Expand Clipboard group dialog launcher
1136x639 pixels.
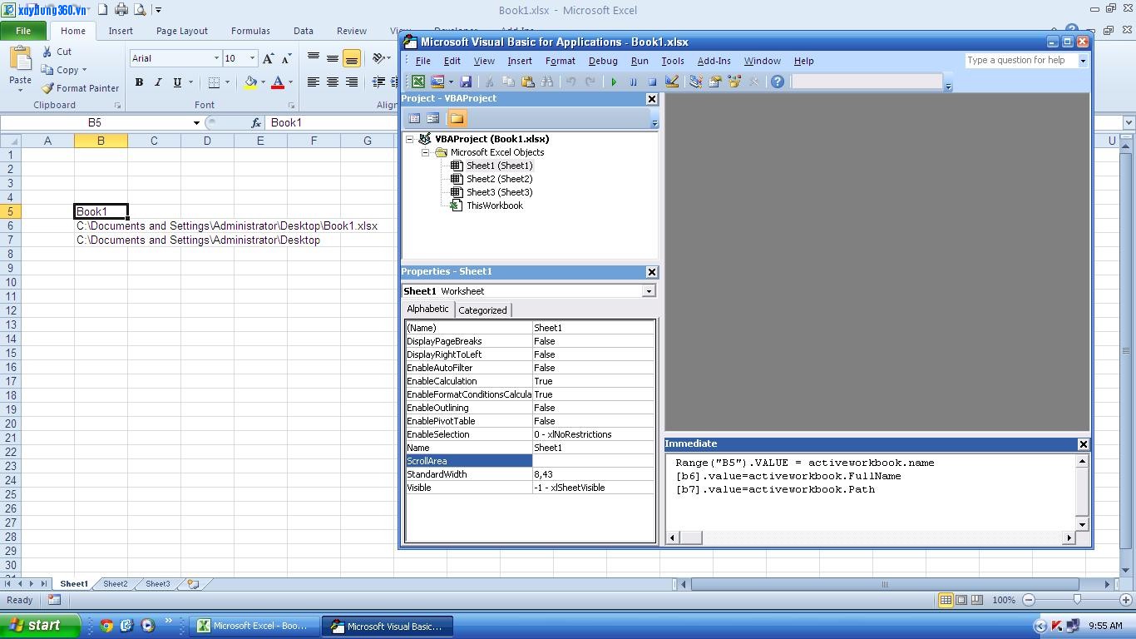pyautogui.click(x=117, y=106)
